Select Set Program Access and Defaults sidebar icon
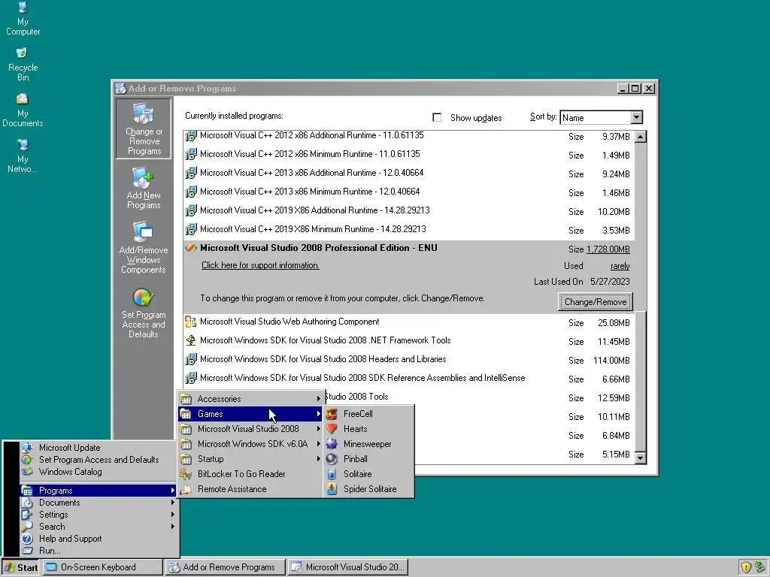This screenshot has height=577, width=770. pyautogui.click(x=144, y=313)
